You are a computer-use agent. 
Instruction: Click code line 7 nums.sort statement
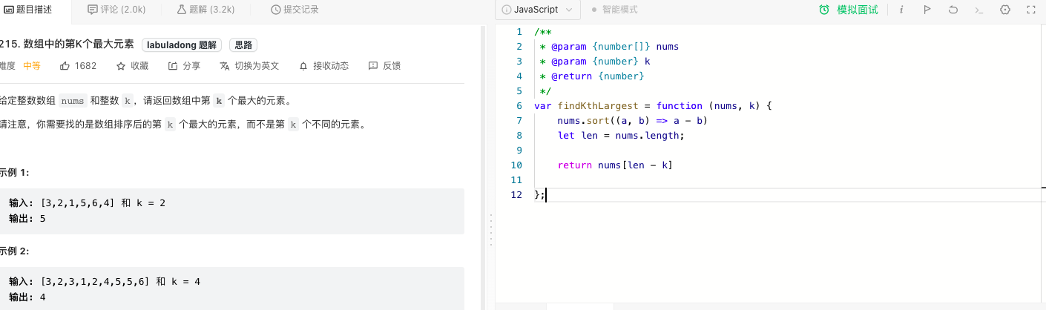coord(633,121)
